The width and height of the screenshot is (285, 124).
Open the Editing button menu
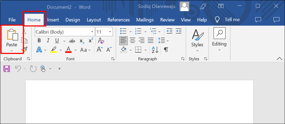click(x=219, y=44)
